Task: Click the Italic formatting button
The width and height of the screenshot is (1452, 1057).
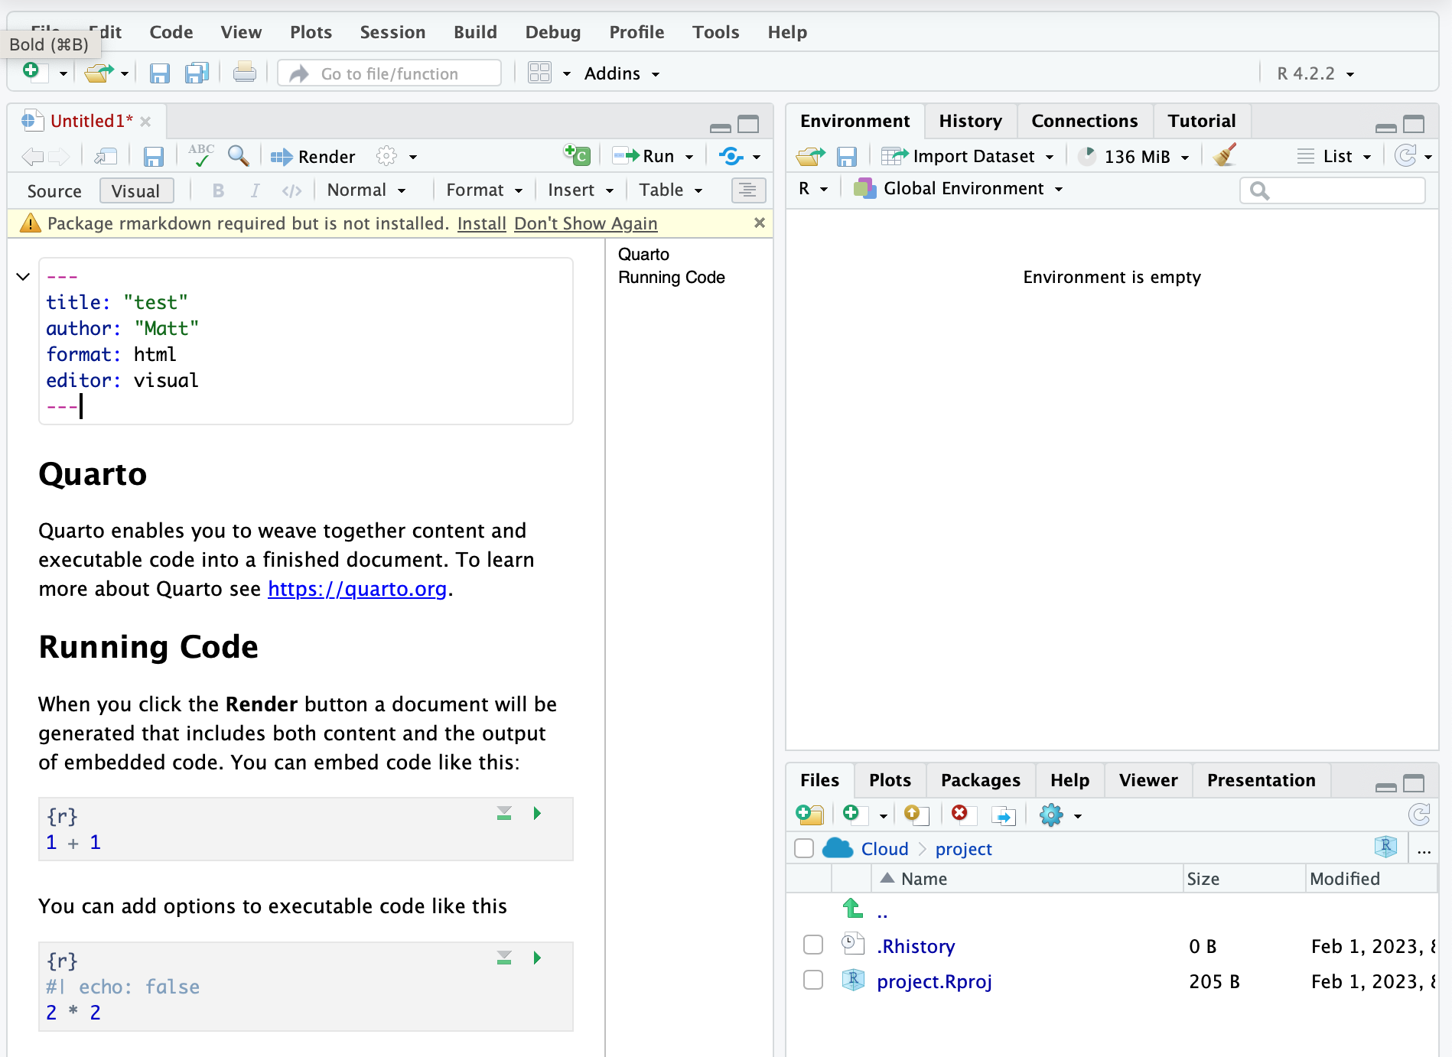Action: pyautogui.click(x=255, y=190)
